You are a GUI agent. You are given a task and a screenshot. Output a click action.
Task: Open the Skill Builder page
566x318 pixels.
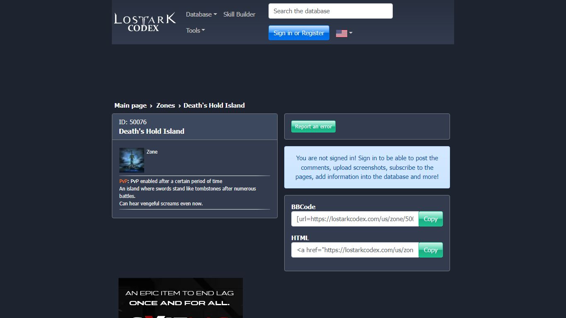pos(239,14)
